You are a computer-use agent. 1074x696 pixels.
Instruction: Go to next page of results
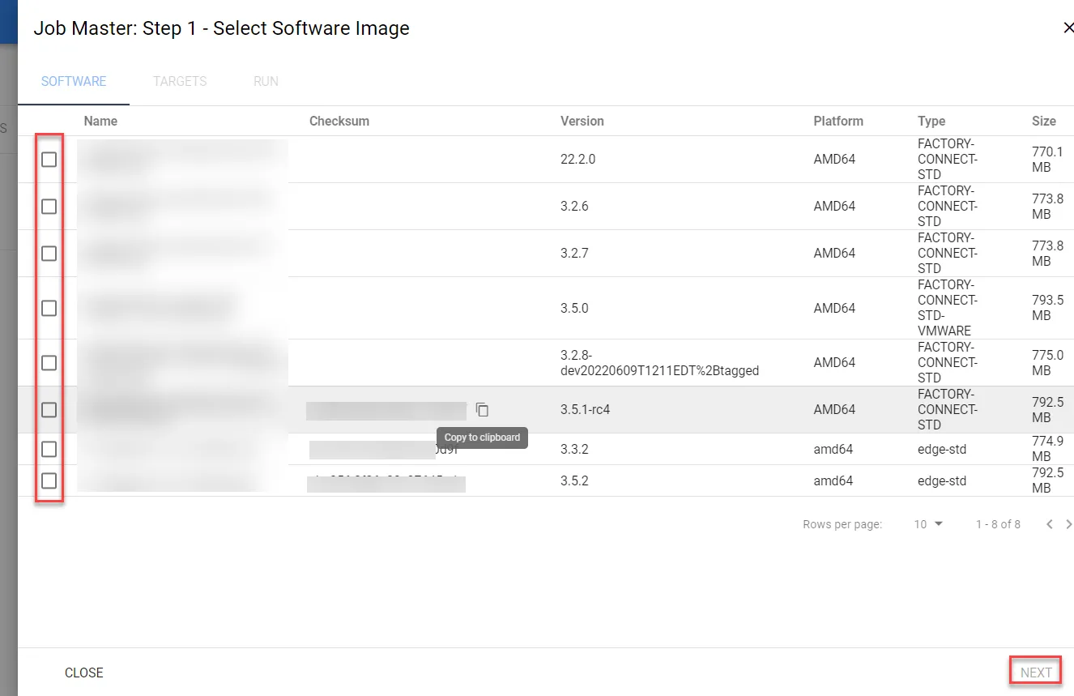click(x=1068, y=524)
